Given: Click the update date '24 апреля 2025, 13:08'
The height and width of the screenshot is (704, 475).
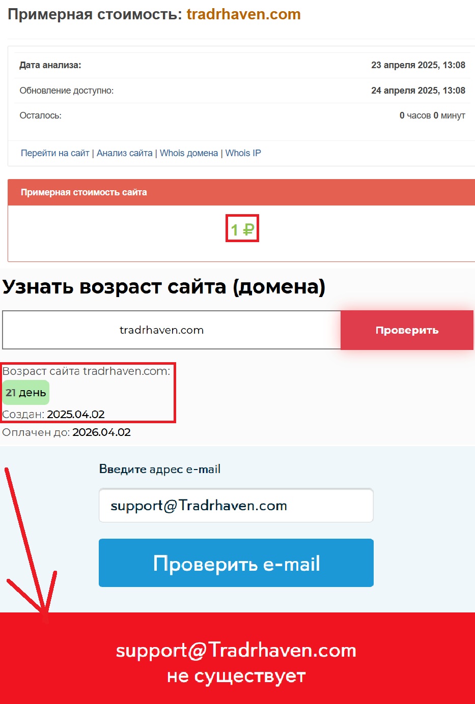Looking at the screenshot, I should [x=418, y=91].
